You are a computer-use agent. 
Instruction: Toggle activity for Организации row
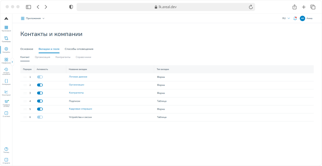(40, 85)
